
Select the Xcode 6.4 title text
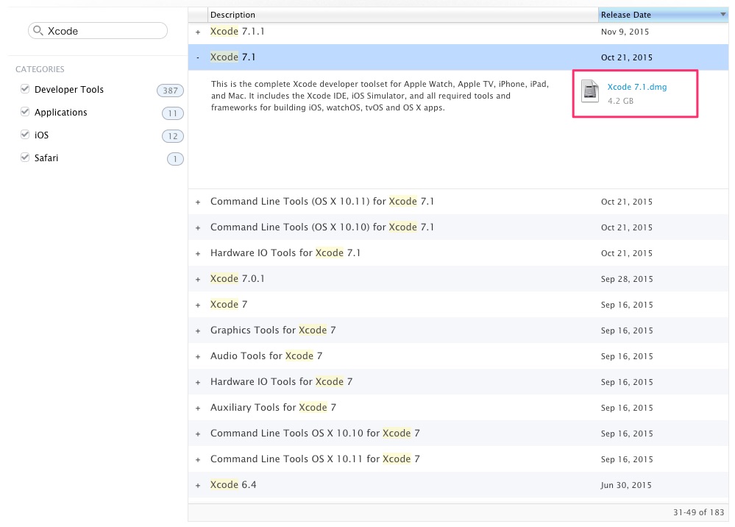click(x=233, y=484)
